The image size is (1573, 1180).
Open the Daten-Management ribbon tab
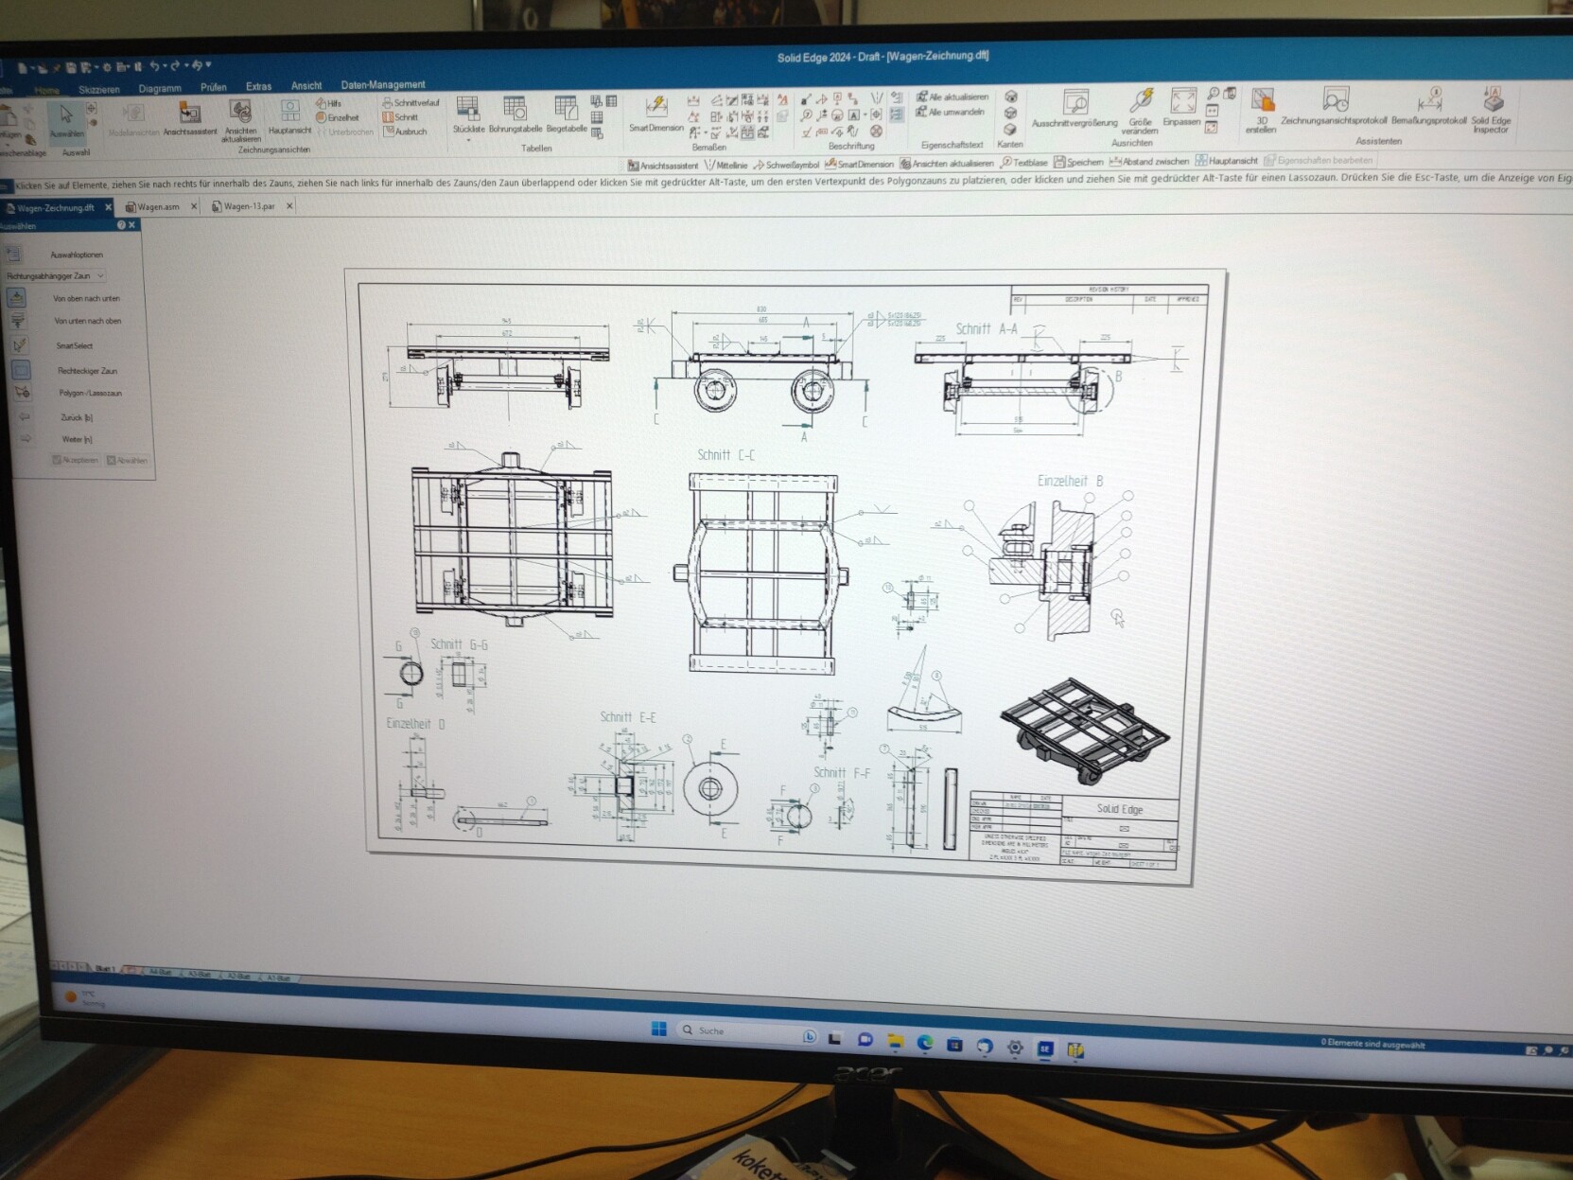tap(382, 84)
